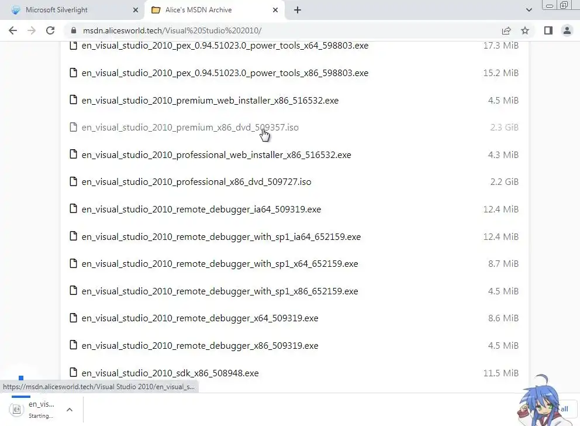Click file icon beside remote_debugger_x64_509319 exe
Image resolution: width=580 pixels, height=426 pixels.
click(73, 318)
